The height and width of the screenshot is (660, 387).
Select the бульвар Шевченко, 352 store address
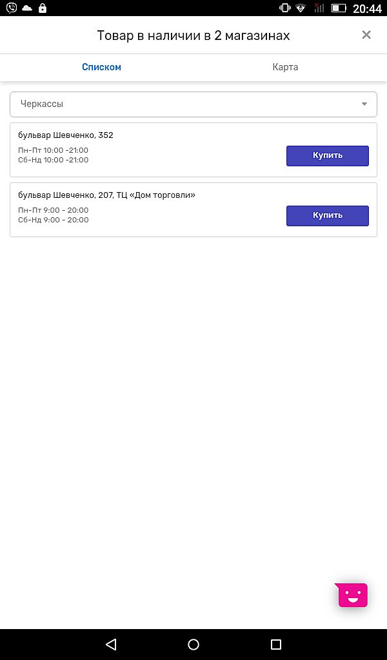66,135
